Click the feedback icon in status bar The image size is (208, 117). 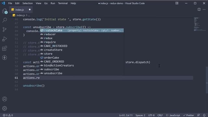199,115
